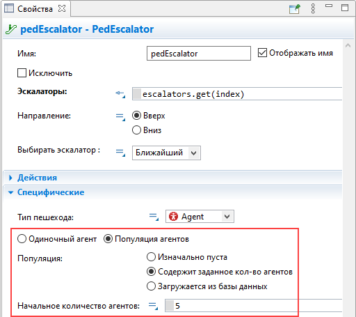Image resolution: width=356 pixels, height=317 pixels.
Task: Select the Вниз direction radio button
Action: click(136, 130)
